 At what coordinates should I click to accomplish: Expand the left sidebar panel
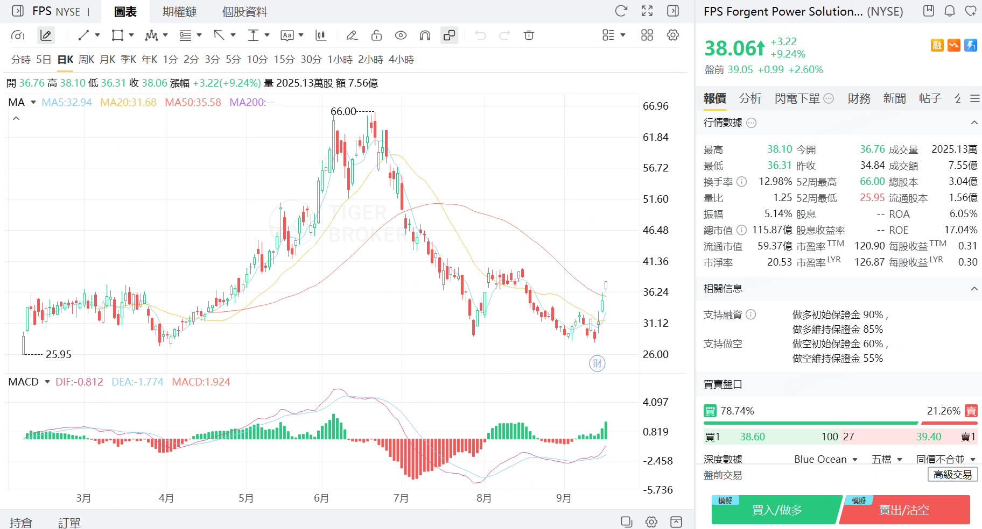pos(18,11)
